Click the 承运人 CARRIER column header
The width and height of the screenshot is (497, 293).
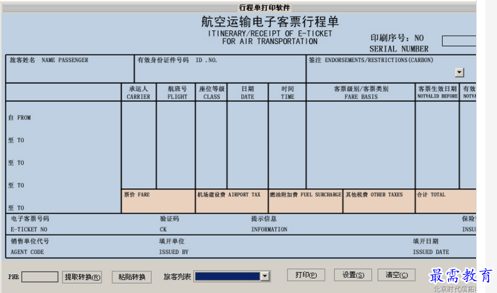(139, 93)
